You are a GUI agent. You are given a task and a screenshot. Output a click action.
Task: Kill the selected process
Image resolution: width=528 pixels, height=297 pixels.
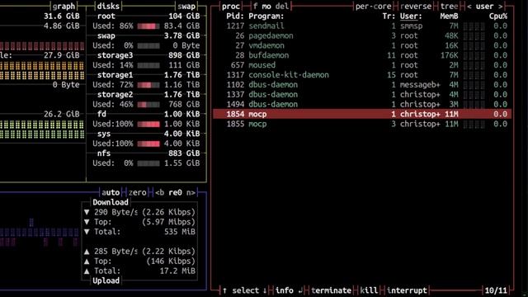(x=369, y=290)
